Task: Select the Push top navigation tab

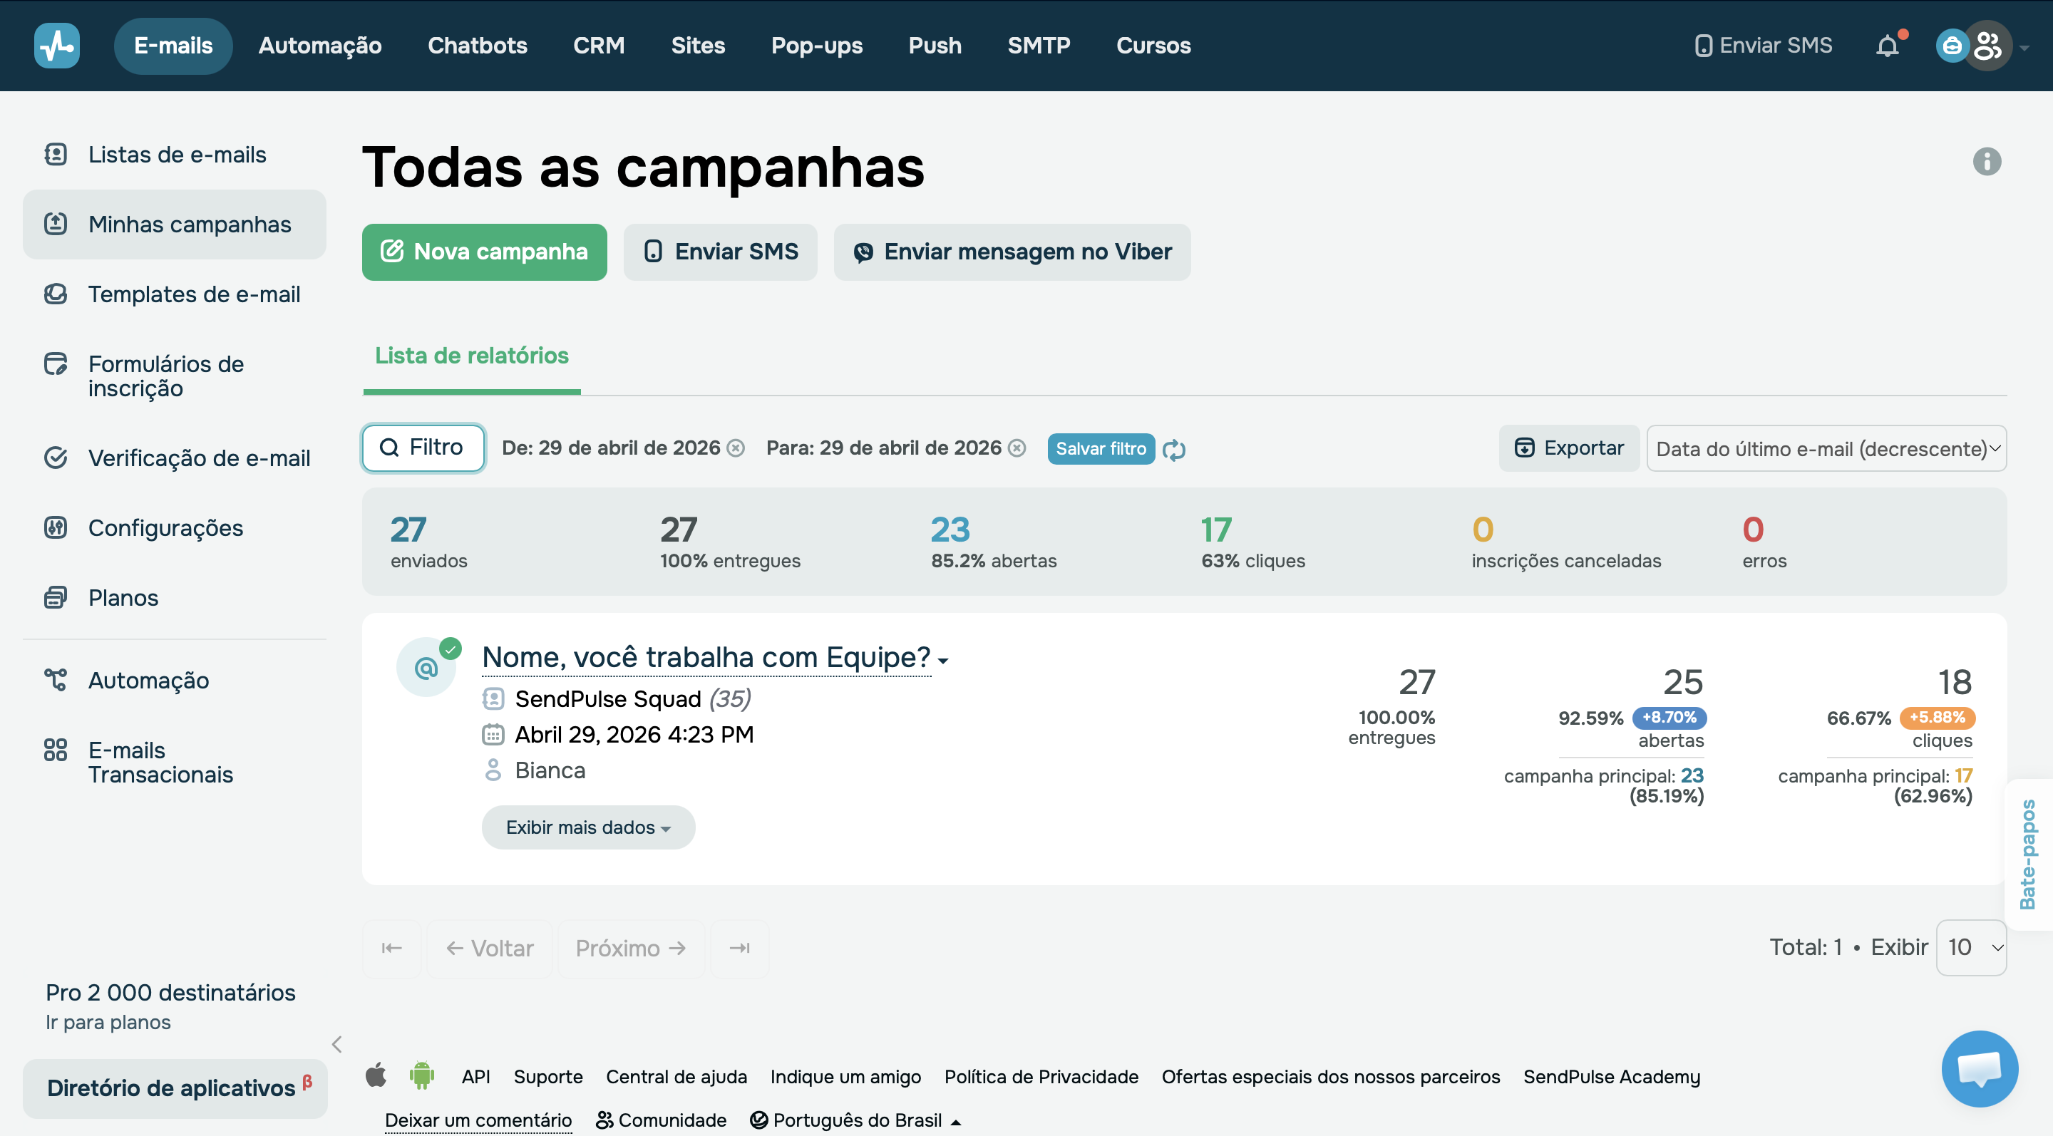Action: pos(935,46)
